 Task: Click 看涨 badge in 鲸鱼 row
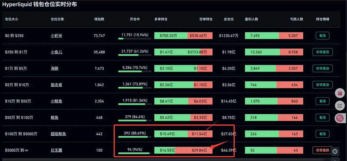pos(322,118)
